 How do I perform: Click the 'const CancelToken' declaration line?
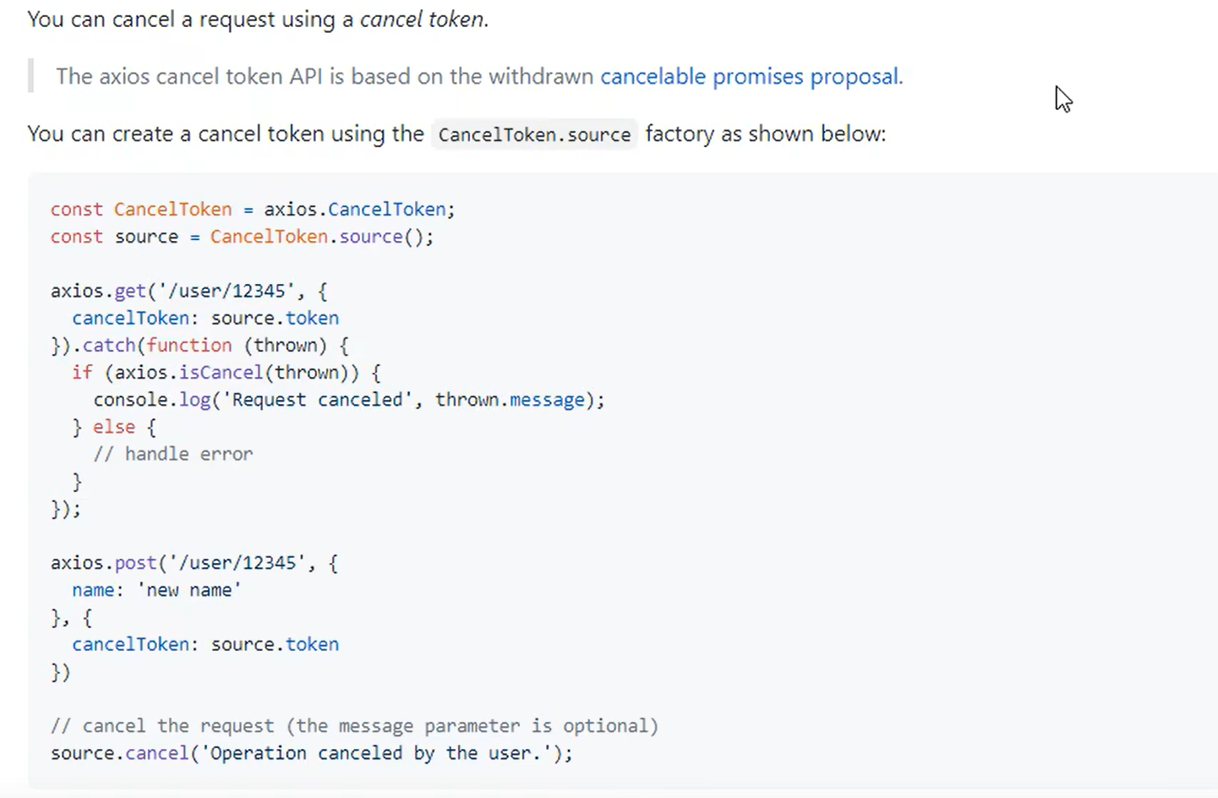coord(252,210)
